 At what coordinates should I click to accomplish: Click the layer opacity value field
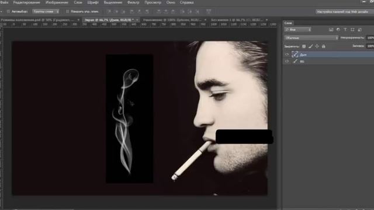pos(370,38)
